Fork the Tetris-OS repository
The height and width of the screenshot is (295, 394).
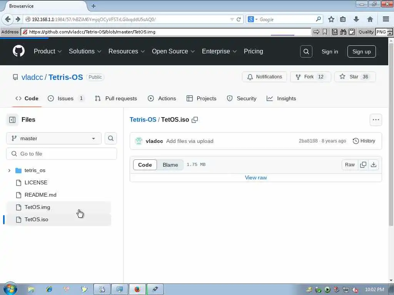pyautogui.click(x=311, y=77)
